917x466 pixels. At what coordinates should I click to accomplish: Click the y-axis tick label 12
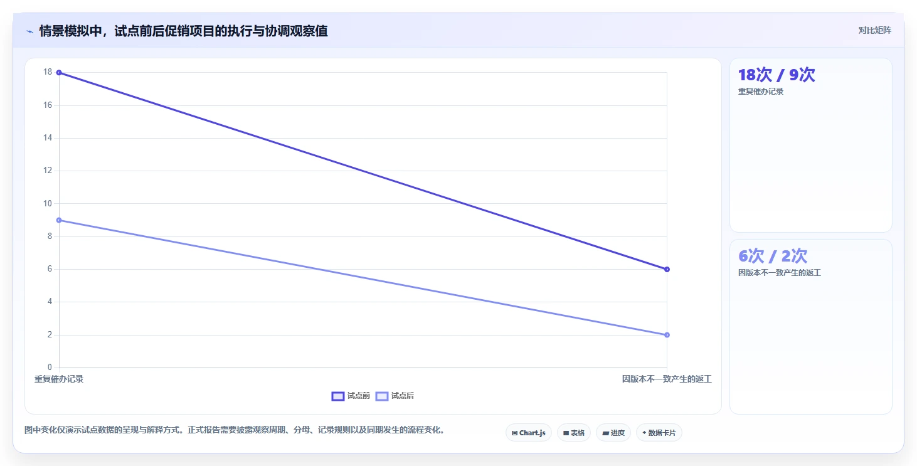point(48,171)
